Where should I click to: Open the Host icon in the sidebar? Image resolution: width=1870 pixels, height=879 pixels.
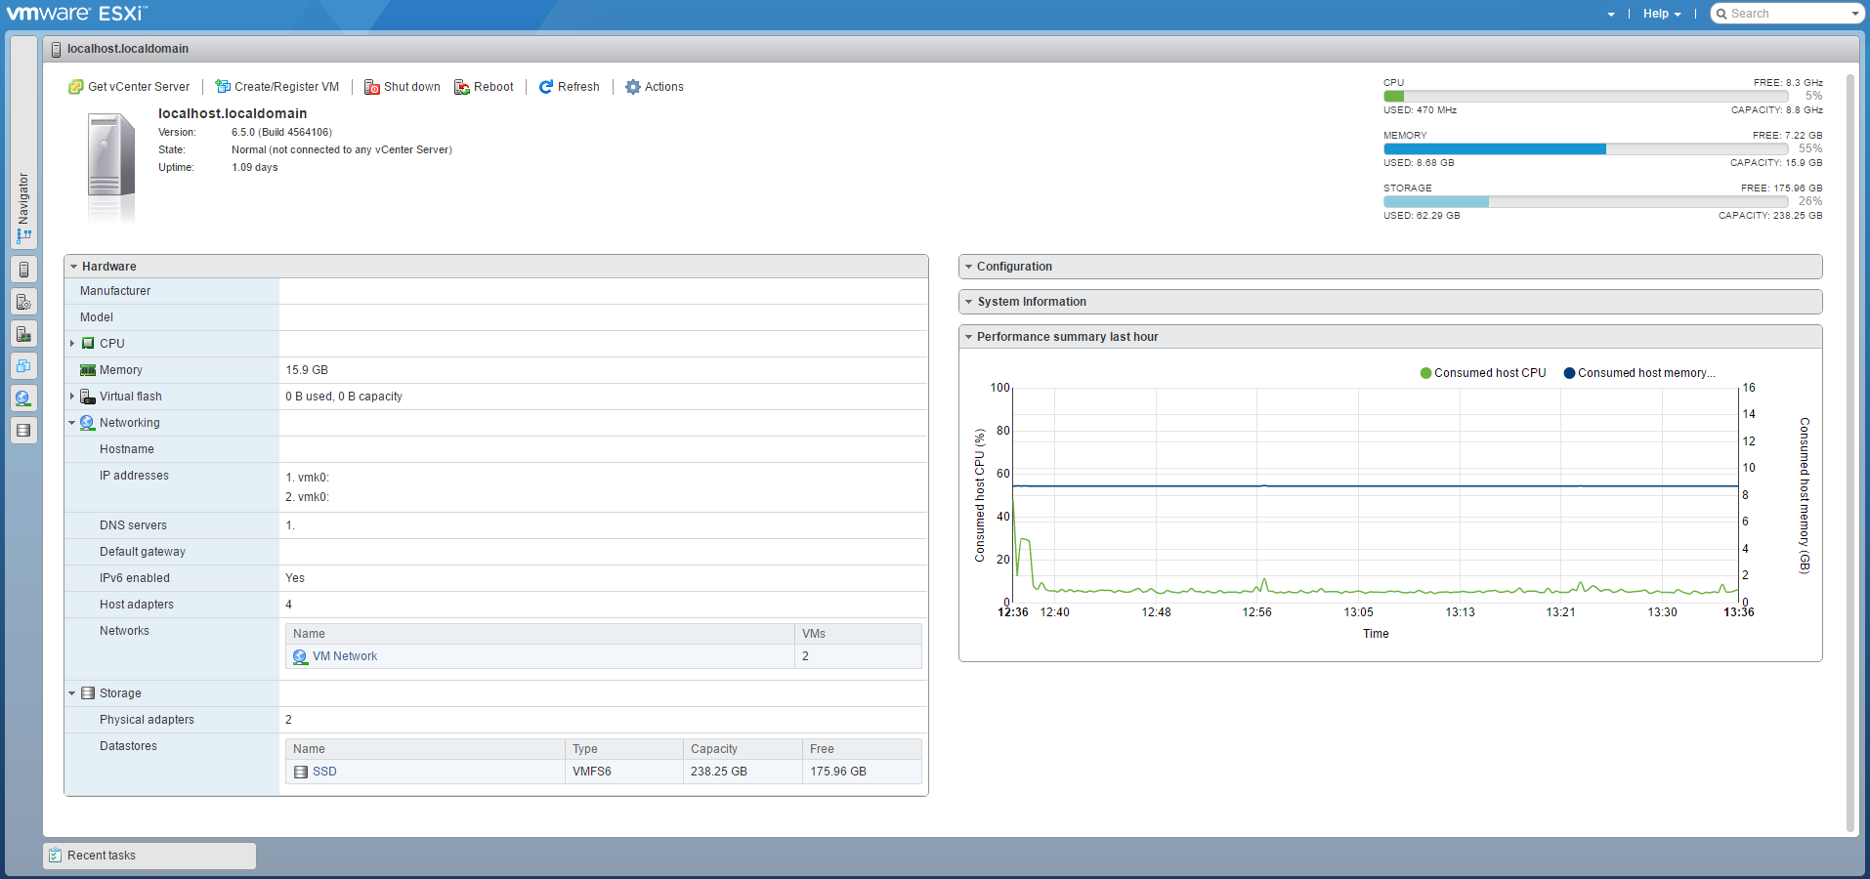point(23,270)
